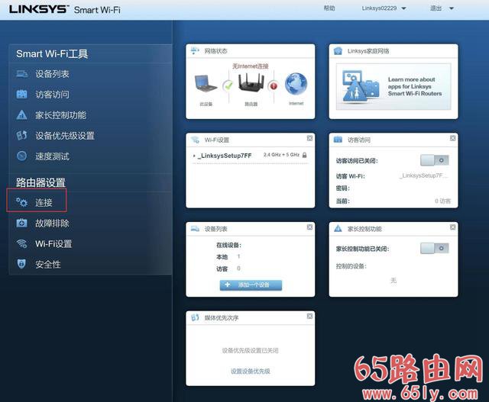Open Wi-Fi设置 in the sidebar menu

coord(53,243)
